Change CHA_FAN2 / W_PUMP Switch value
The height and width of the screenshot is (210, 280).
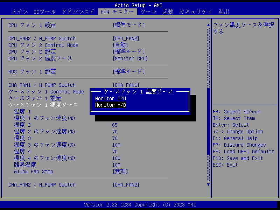pos(126,185)
